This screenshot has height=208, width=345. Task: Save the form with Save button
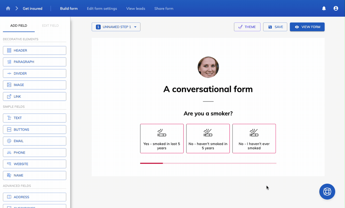tap(275, 27)
